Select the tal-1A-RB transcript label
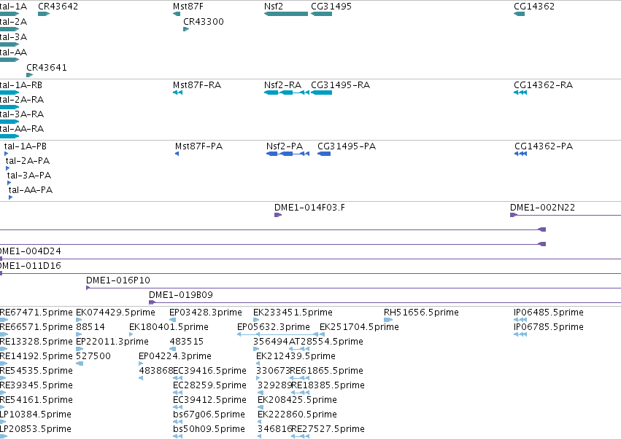Viewport: 621px width, 440px height. (x=21, y=85)
